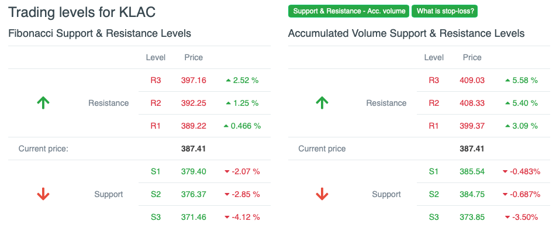Click the Level column header in the Fibonacci table

[156, 57]
